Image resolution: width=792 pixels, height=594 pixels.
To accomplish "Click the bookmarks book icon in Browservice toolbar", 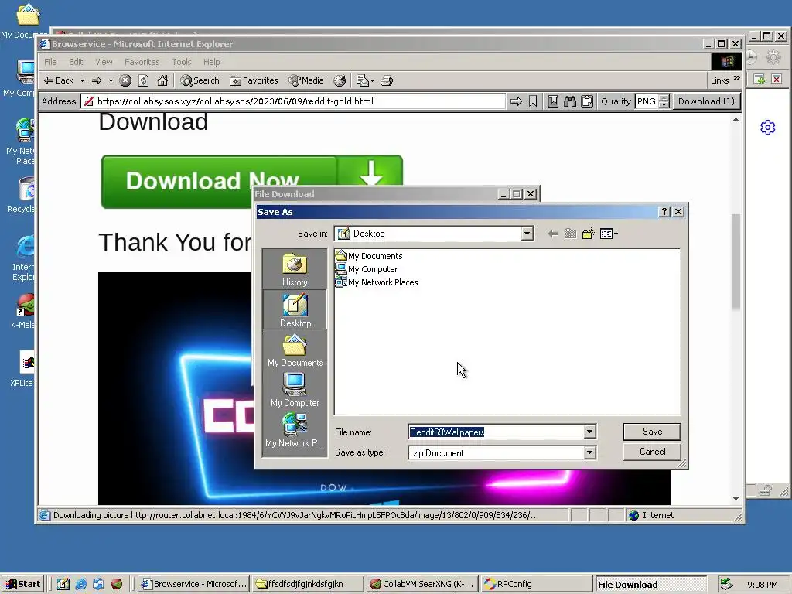I will [553, 101].
